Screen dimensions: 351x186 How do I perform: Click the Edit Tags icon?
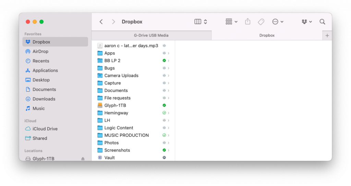click(261, 22)
